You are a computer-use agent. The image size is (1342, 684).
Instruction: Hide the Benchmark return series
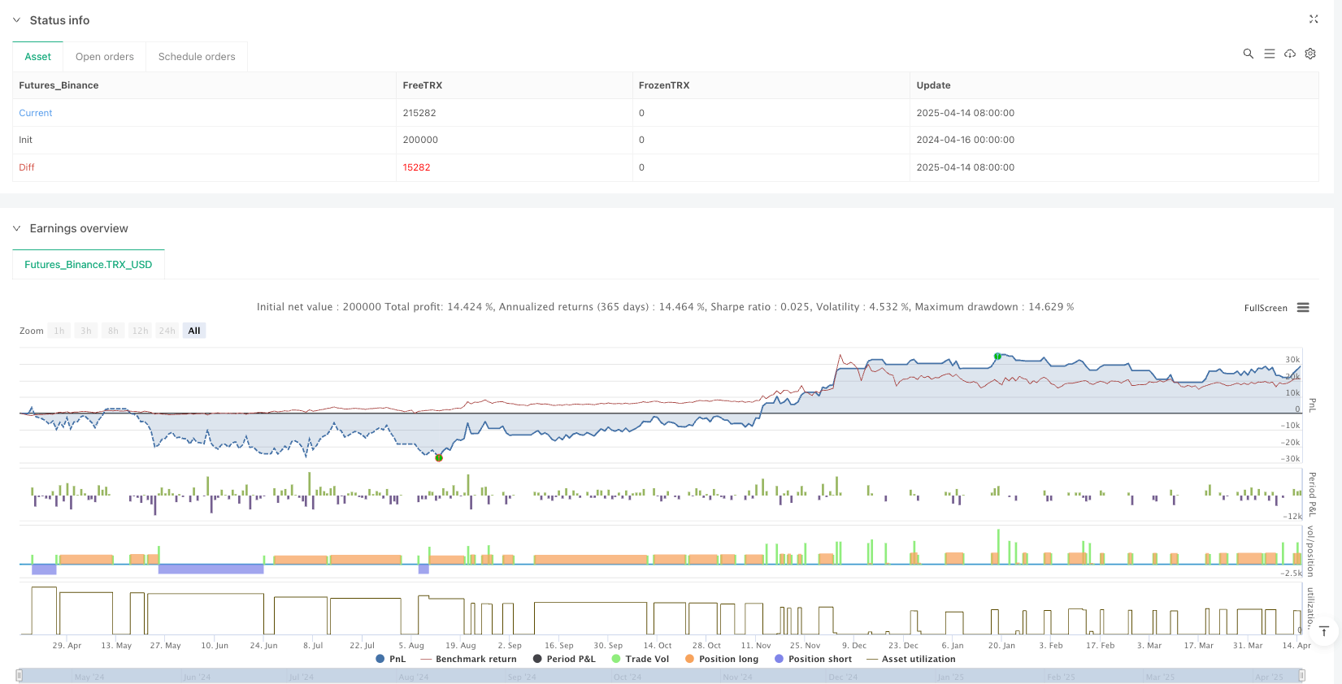(x=469, y=659)
